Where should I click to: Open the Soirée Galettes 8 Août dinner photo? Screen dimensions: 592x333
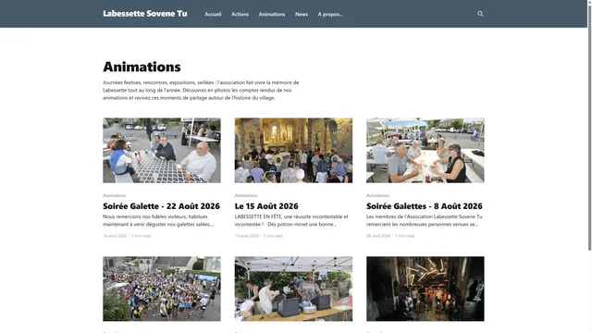(x=425, y=150)
